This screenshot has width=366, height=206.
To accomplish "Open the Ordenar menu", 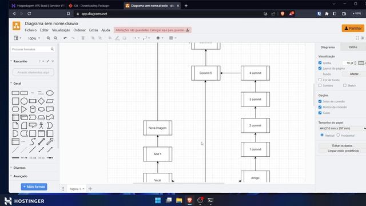I will [x=79, y=30].
